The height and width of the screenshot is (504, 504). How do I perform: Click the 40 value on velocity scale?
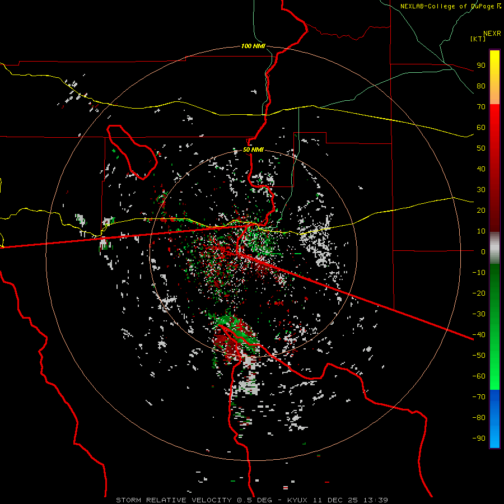481,169
